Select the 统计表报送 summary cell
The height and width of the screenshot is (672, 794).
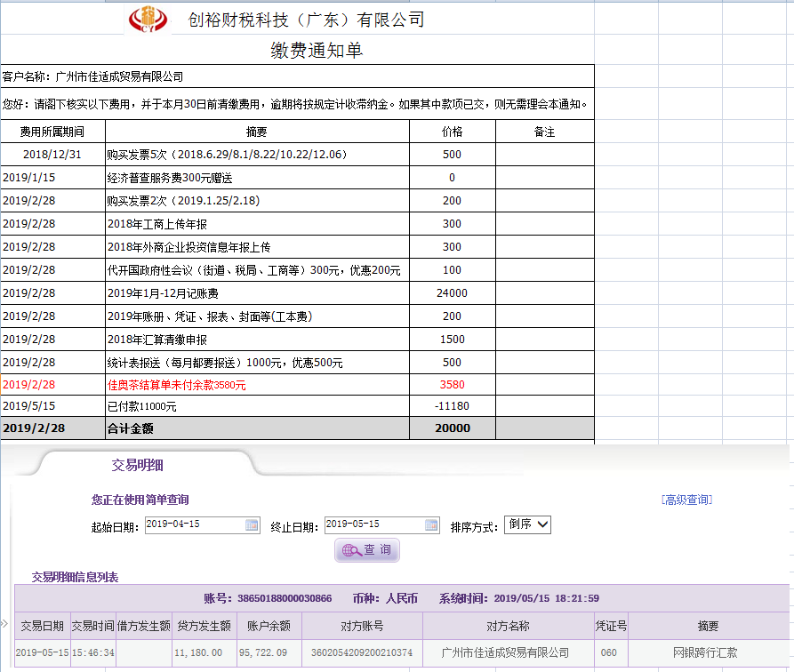257,363
